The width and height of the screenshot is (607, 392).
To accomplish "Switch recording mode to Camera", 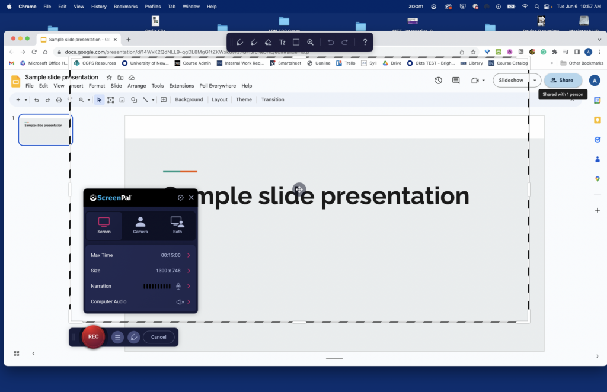I will tap(140, 226).
